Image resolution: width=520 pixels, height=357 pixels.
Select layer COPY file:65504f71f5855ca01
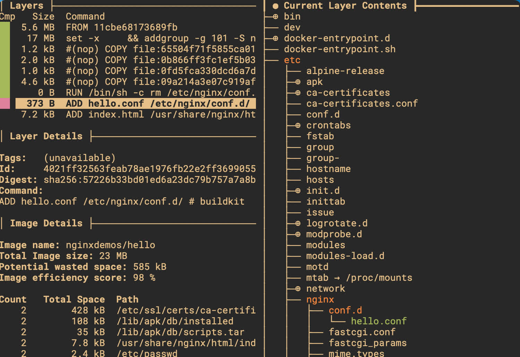tap(135, 49)
